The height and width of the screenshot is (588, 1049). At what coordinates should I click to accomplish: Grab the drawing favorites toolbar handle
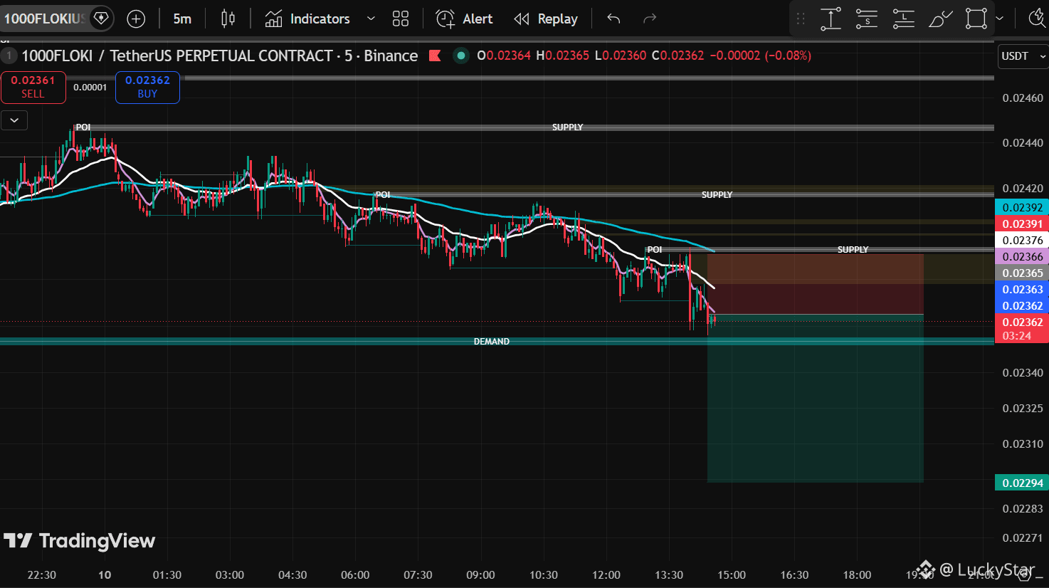801,19
